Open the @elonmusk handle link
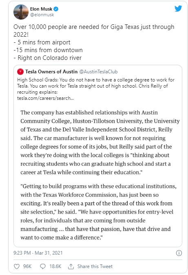The width and height of the screenshot is (188, 275). (x=42, y=15)
